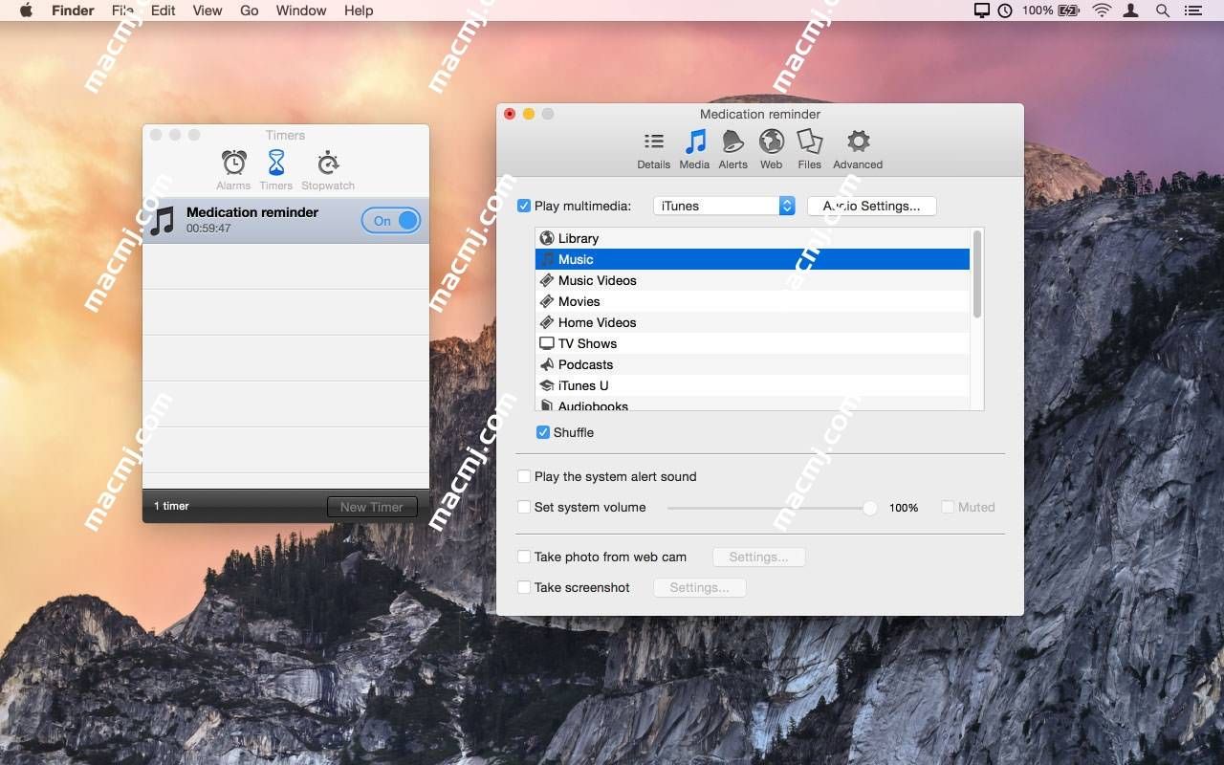Open the Window menu
Viewport: 1224px width, 765px height.
pyautogui.click(x=301, y=11)
